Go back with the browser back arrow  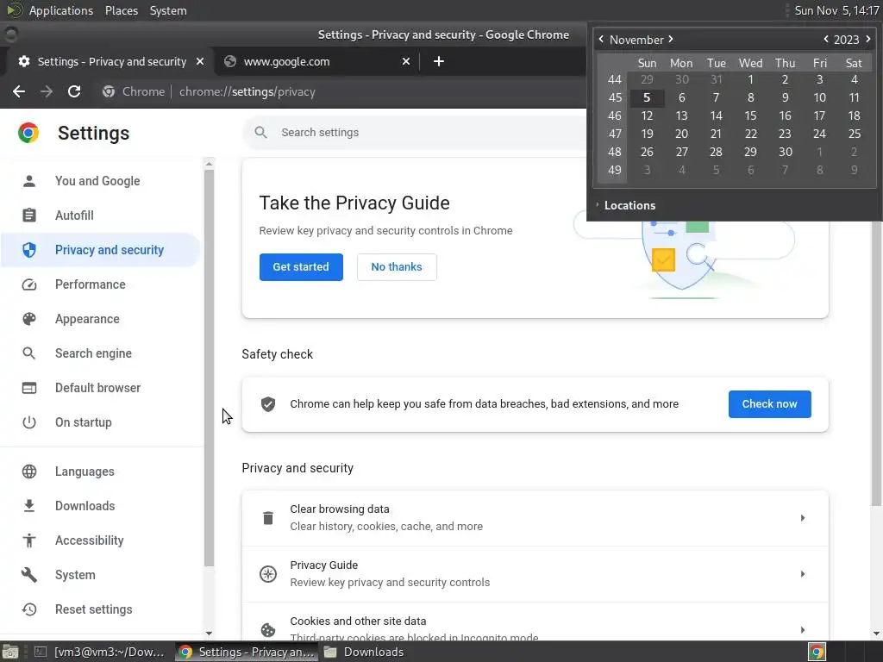tap(19, 91)
